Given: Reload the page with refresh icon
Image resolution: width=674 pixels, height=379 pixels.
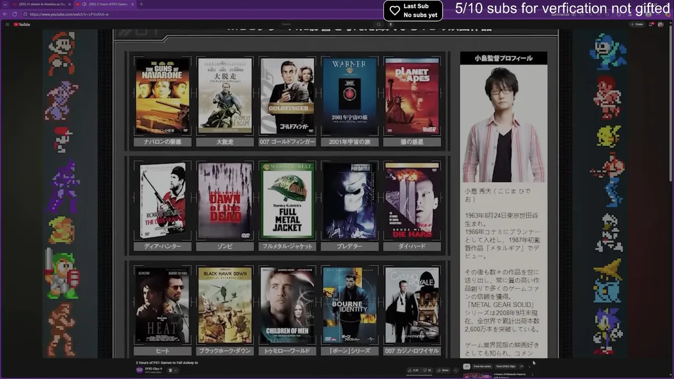Looking at the screenshot, I should click(15, 14).
